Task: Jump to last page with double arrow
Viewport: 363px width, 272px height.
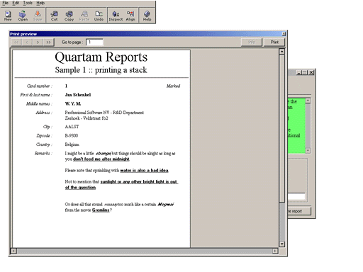Action: click(48, 42)
